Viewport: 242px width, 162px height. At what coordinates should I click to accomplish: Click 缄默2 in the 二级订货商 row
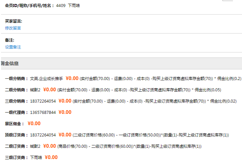(35, 146)
